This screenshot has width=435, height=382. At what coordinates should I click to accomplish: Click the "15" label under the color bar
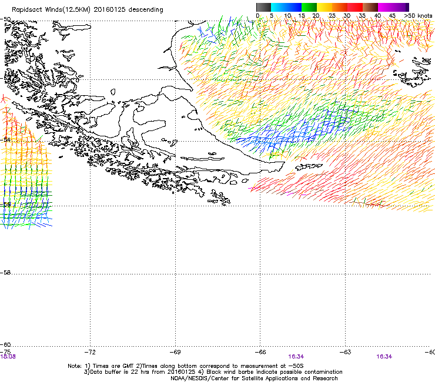coord(302,15)
